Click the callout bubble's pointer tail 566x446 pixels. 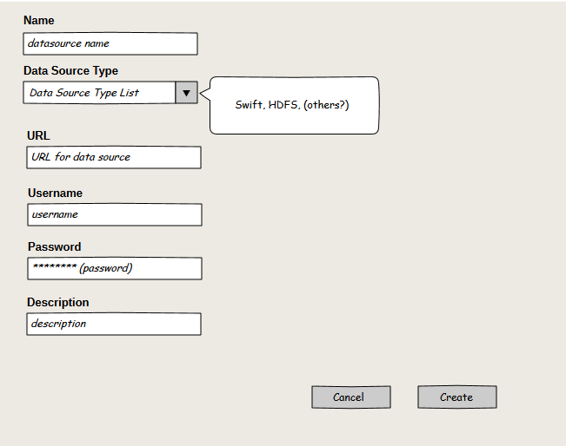coord(205,89)
